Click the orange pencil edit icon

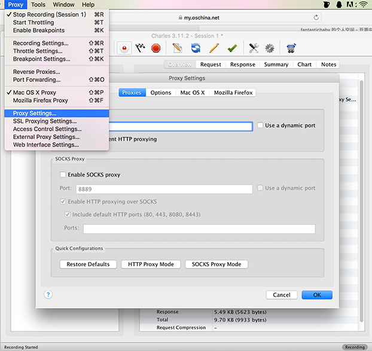pyautogui.click(x=214, y=48)
